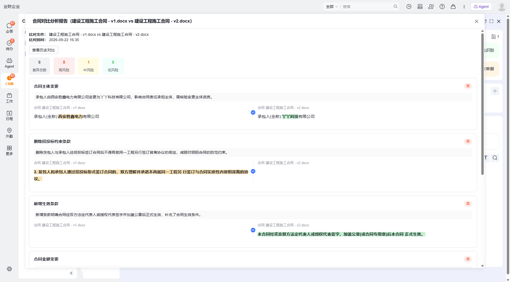510x282 pixels.
Task: Click the 合同主体变更 section heading
Action: 46,86
